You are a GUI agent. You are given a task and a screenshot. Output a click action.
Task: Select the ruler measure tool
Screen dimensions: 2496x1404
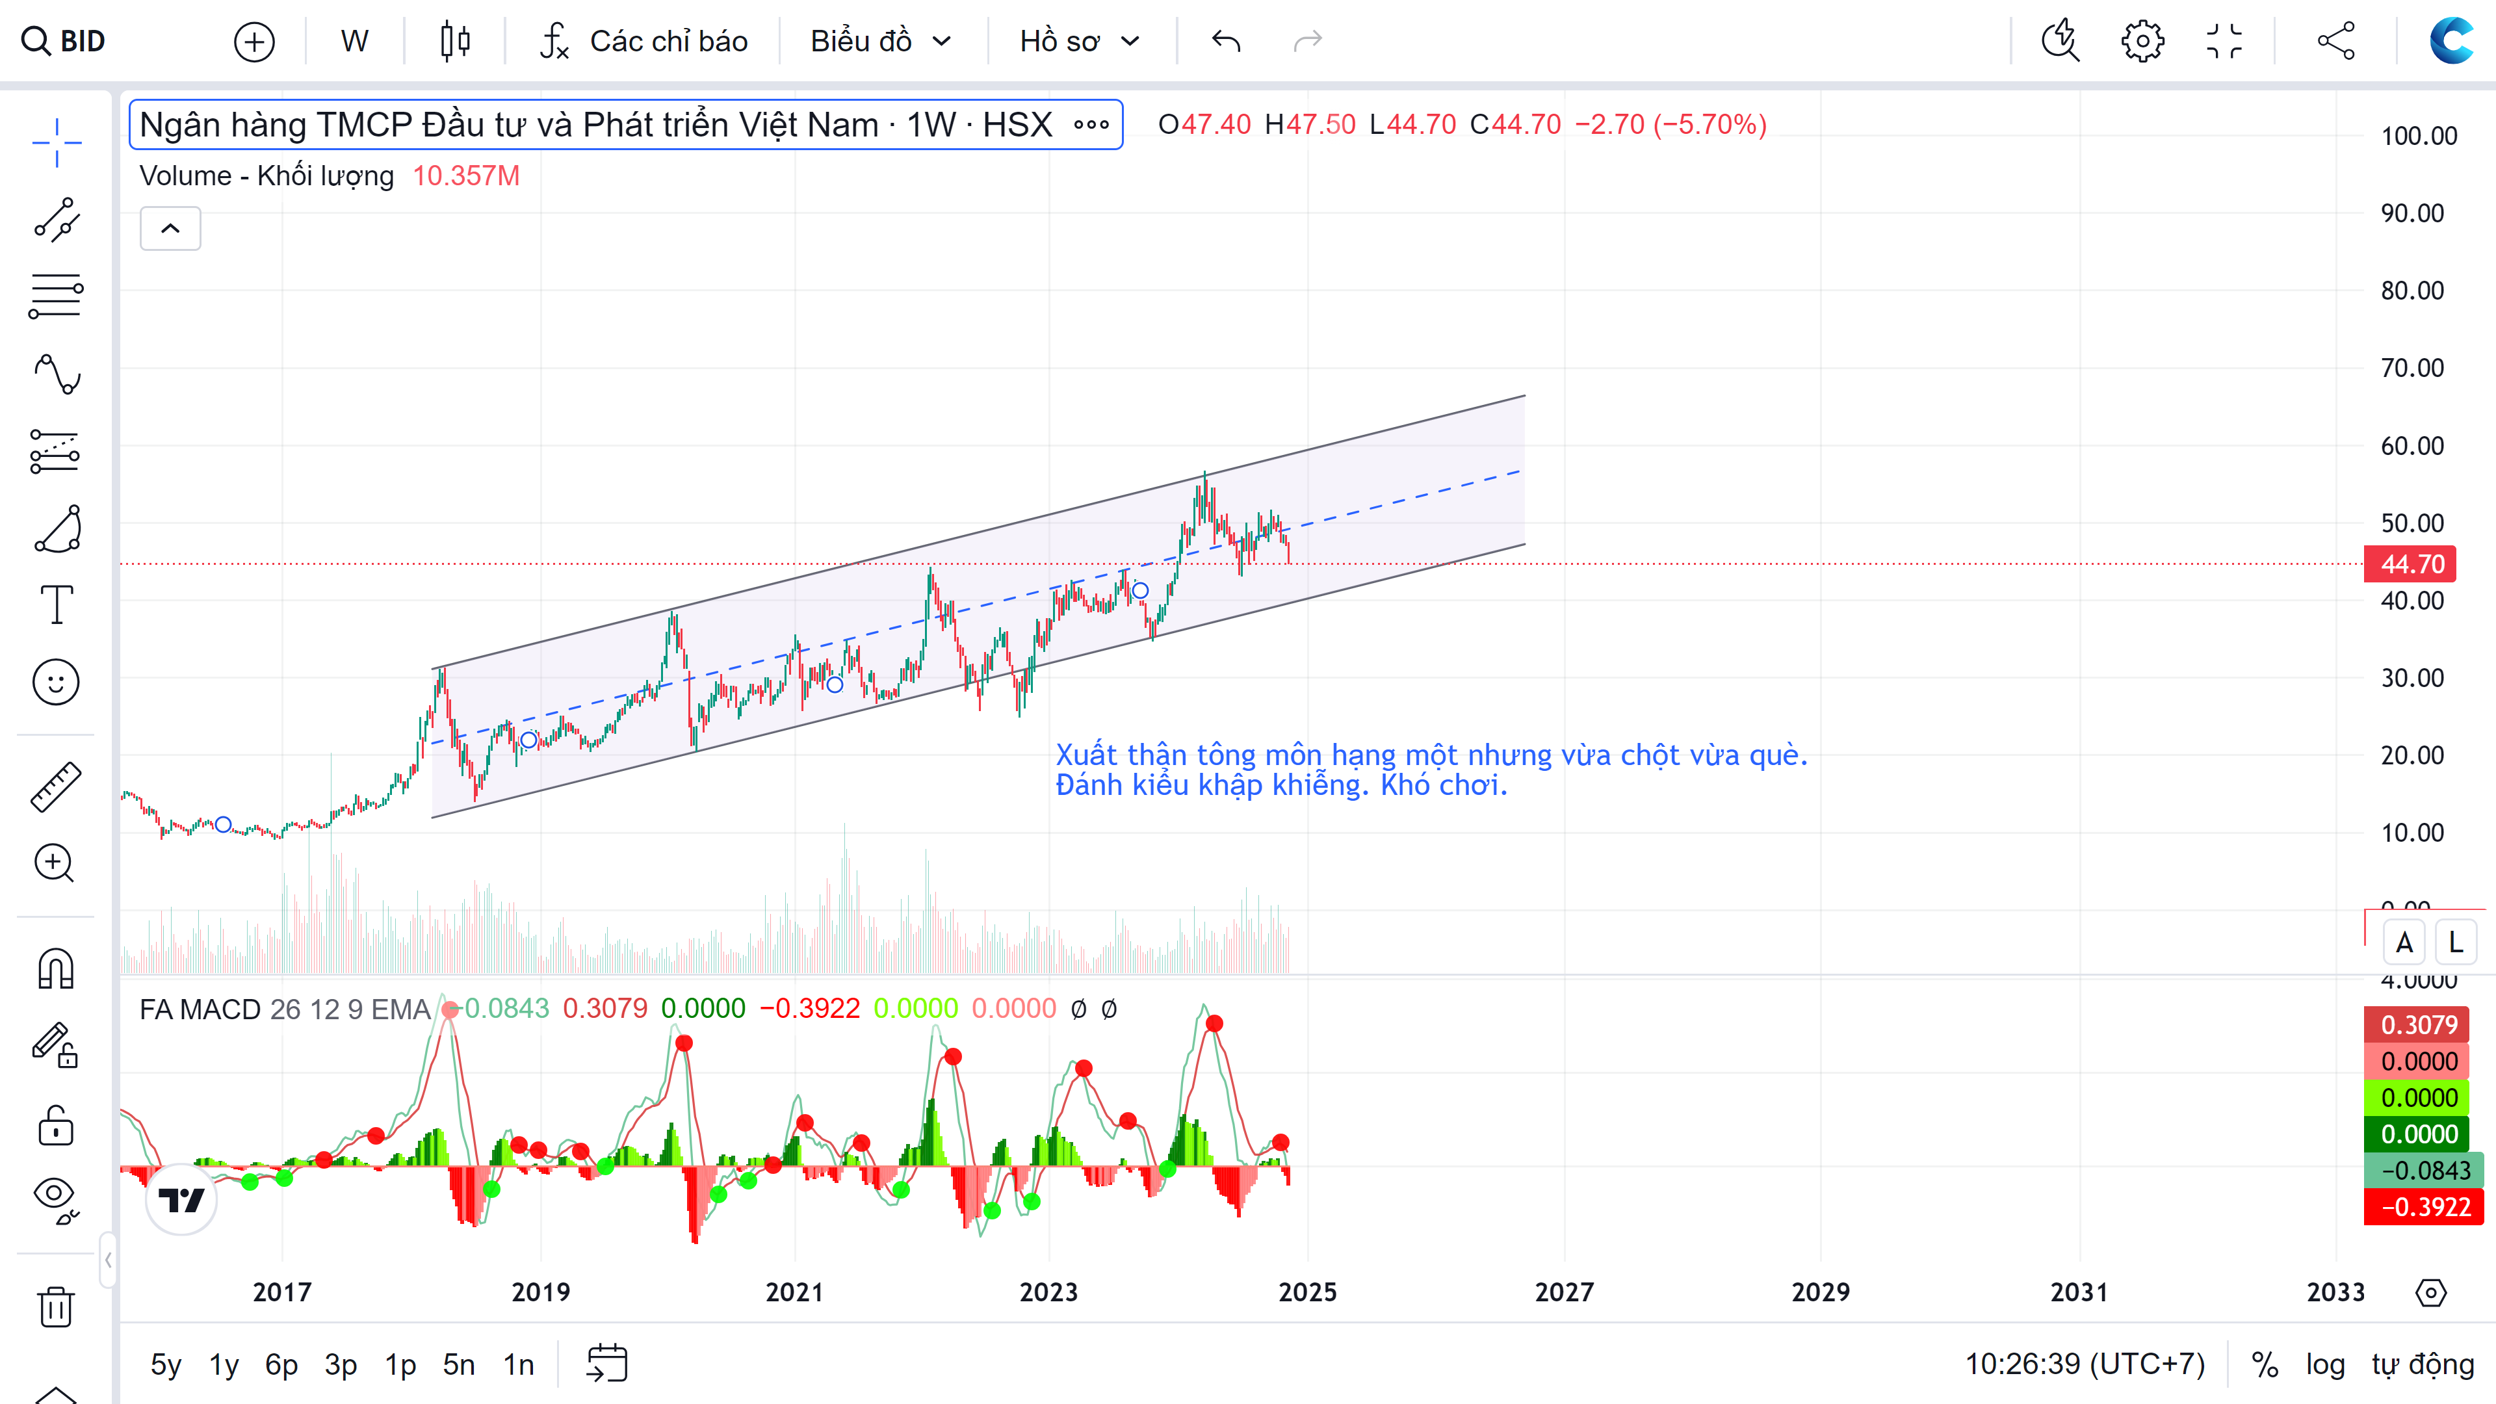pos(56,786)
